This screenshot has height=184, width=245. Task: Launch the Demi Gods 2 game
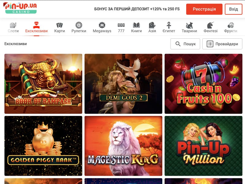[x=123, y=84]
